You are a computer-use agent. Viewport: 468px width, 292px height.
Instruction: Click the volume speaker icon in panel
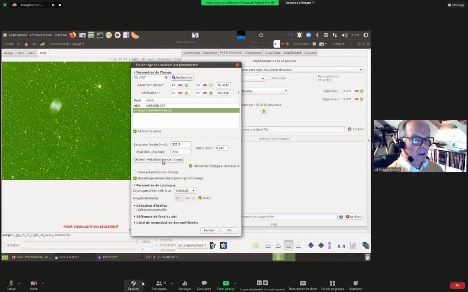345,35
